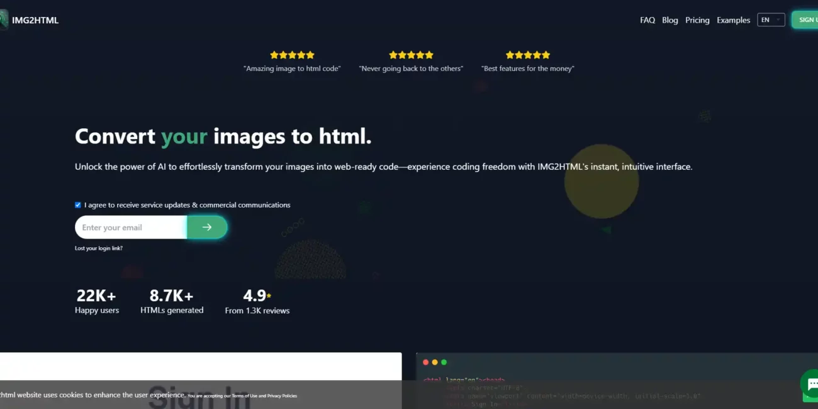
Task: Expand the EN language dropdown
Action: point(771,20)
